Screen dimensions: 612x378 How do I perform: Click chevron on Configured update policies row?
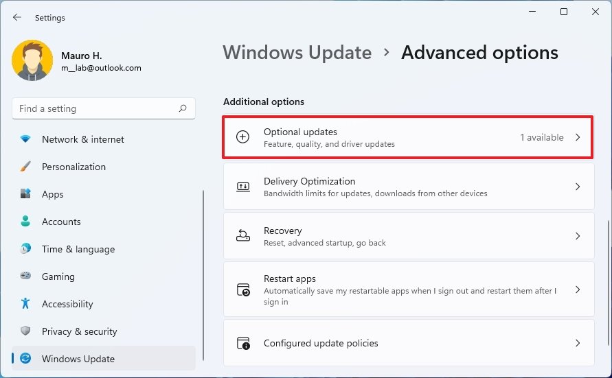[578, 343]
